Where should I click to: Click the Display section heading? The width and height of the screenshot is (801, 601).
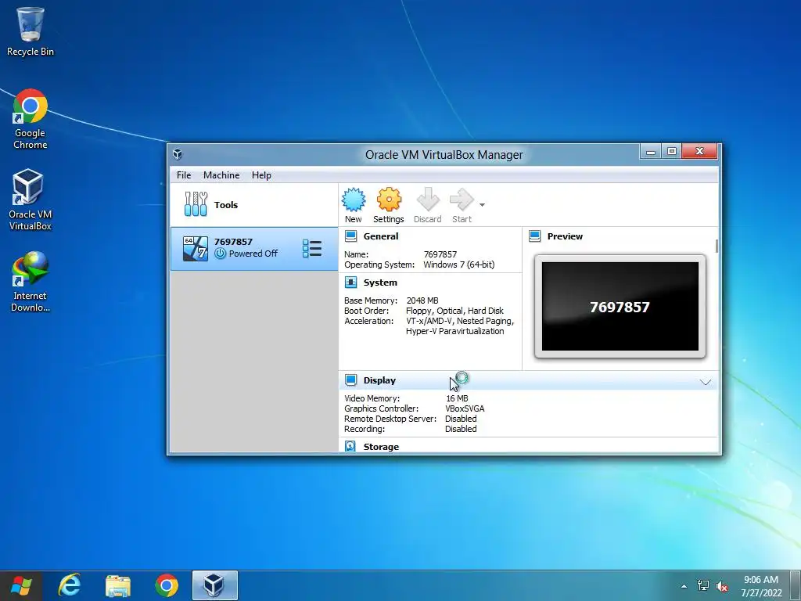click(379, 380)
